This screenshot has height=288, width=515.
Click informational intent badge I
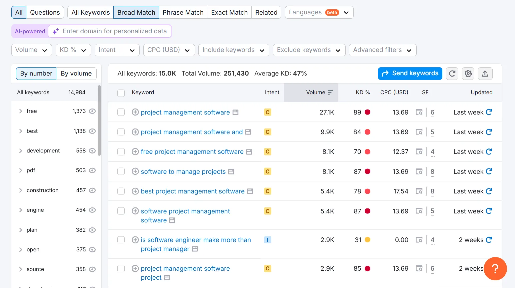tap(267, 240)
